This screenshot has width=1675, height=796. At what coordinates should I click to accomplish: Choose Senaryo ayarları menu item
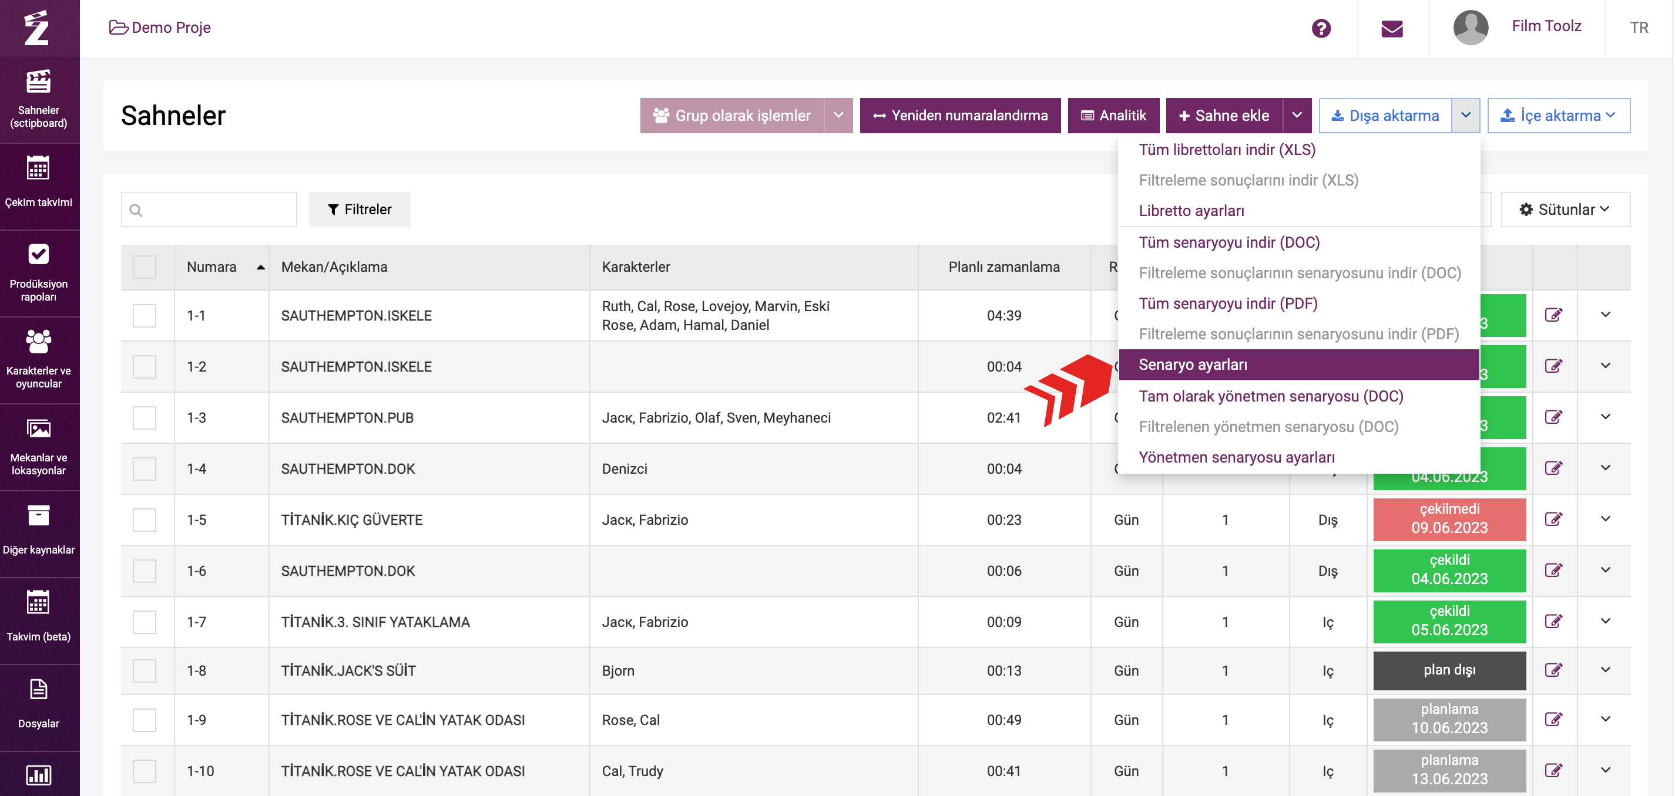click(x=1298, y=365)
